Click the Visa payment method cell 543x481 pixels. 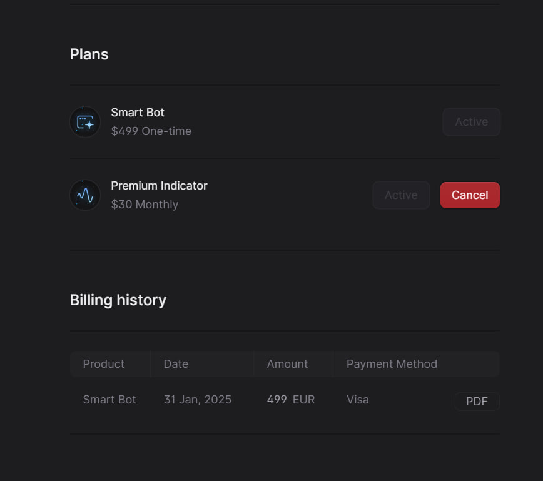tap(357, 400)
